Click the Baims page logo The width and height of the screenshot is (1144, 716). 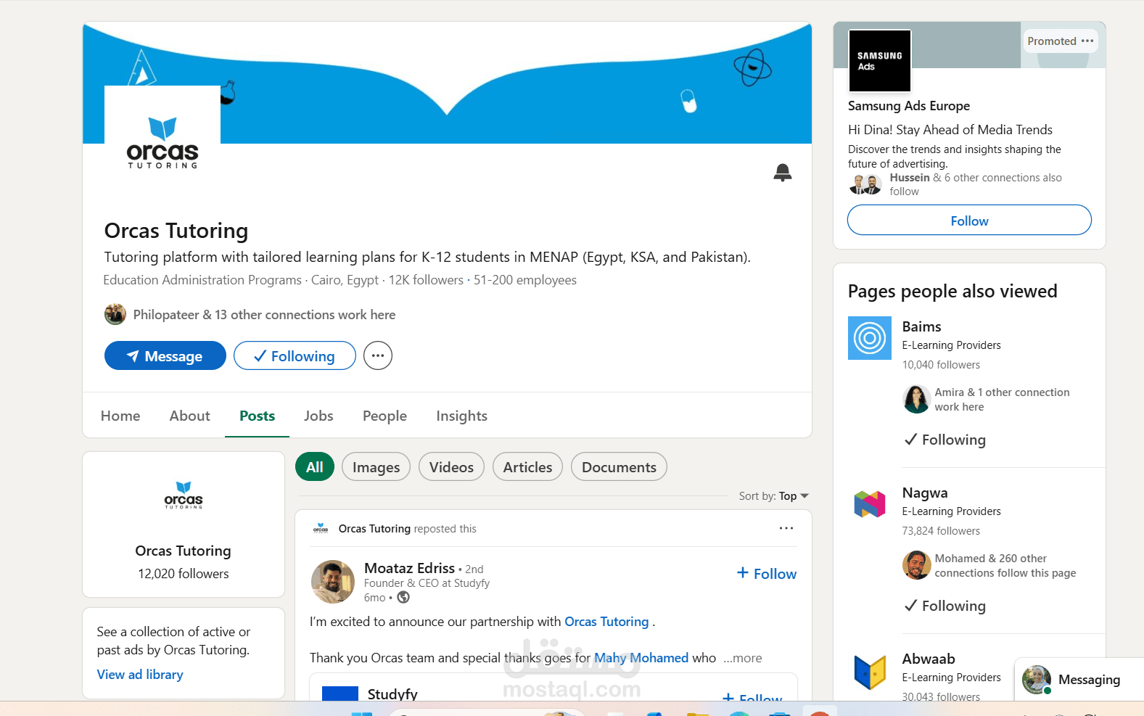coord(870,338)
